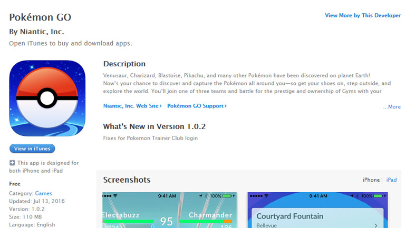Click the plus icon beside the iPhone and iPad notice

[12, 163]
